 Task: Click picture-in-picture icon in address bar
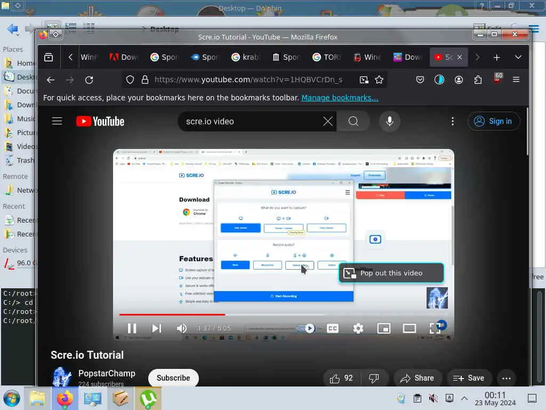click(x=364, y=80)
